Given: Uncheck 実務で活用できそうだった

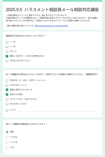Looking at the screenshot, I should tap(7, 90).
